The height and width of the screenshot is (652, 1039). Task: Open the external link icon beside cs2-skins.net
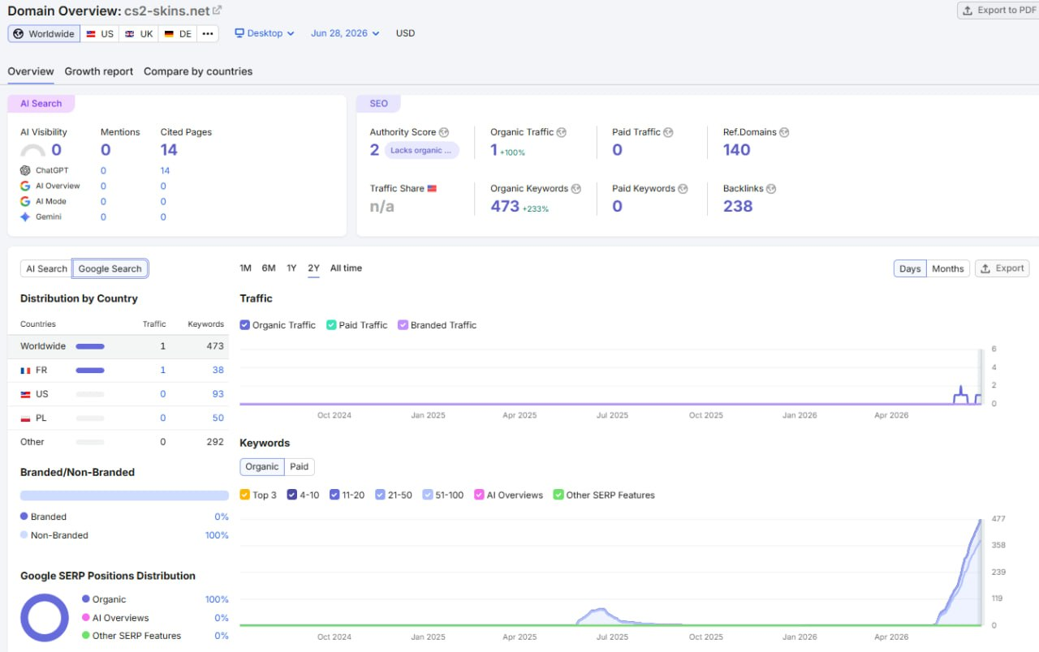[217, 11]
